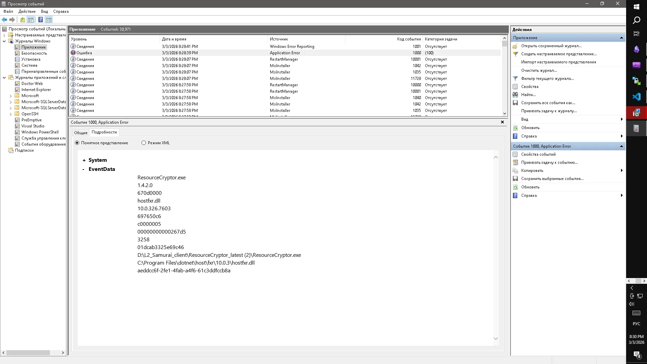The width and height of the screenshot is (647, 364).
Task: Click Сохранить выбранные события action
Action: [x=552, y=179]
